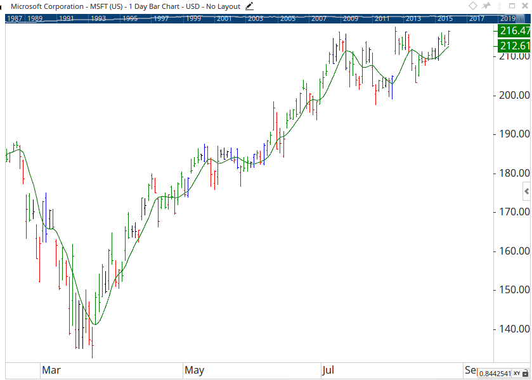Click the 216.47 last price tag
532x380 pixels.
[514, 30]
